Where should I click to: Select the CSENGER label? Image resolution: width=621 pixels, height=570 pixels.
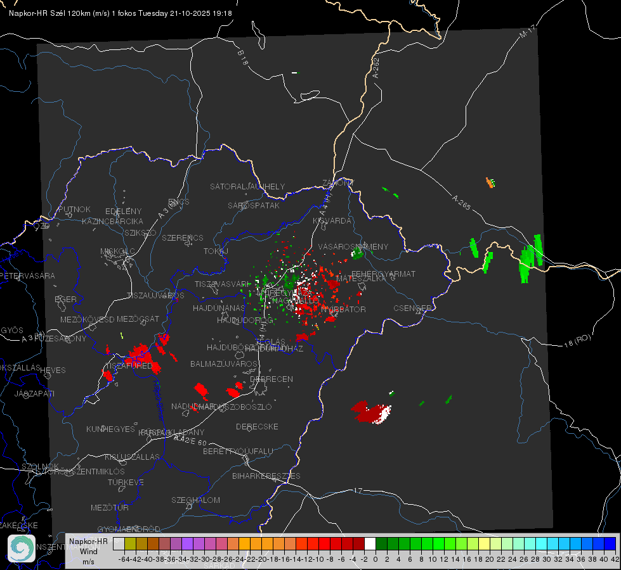[413, 308]
